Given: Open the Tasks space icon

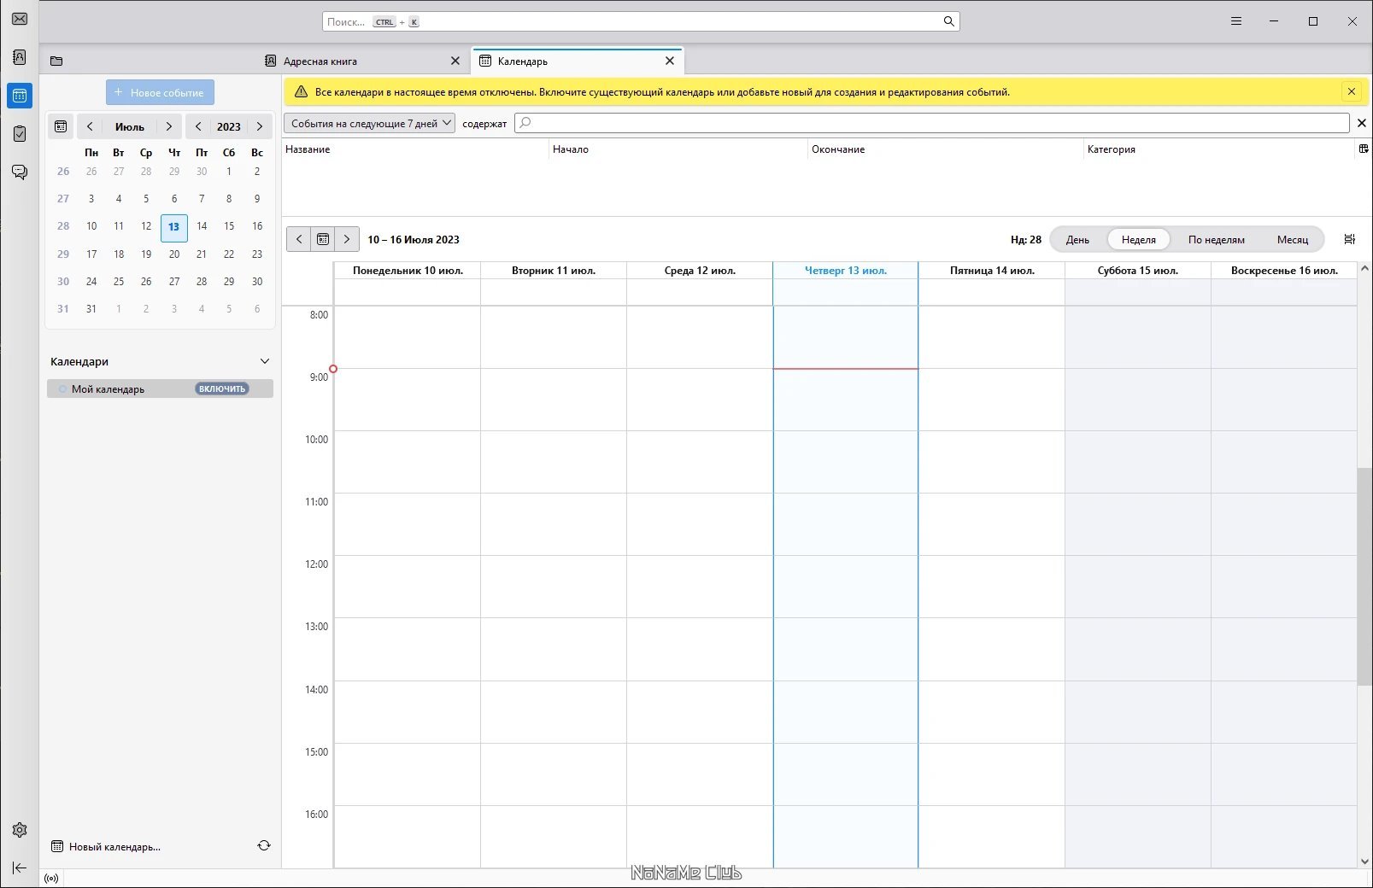Looking at the screenshot, I should (20, 134).
